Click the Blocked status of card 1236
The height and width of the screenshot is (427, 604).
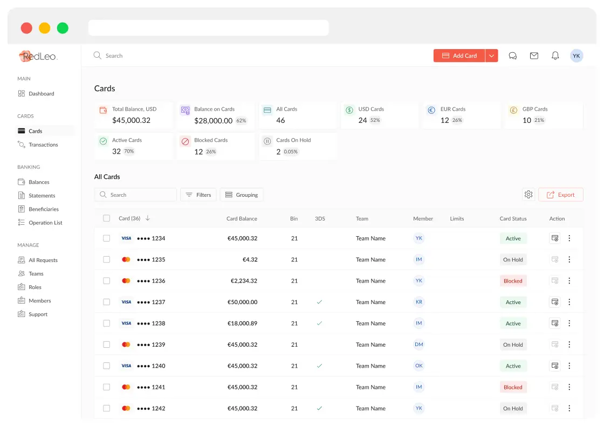[513, 281]
